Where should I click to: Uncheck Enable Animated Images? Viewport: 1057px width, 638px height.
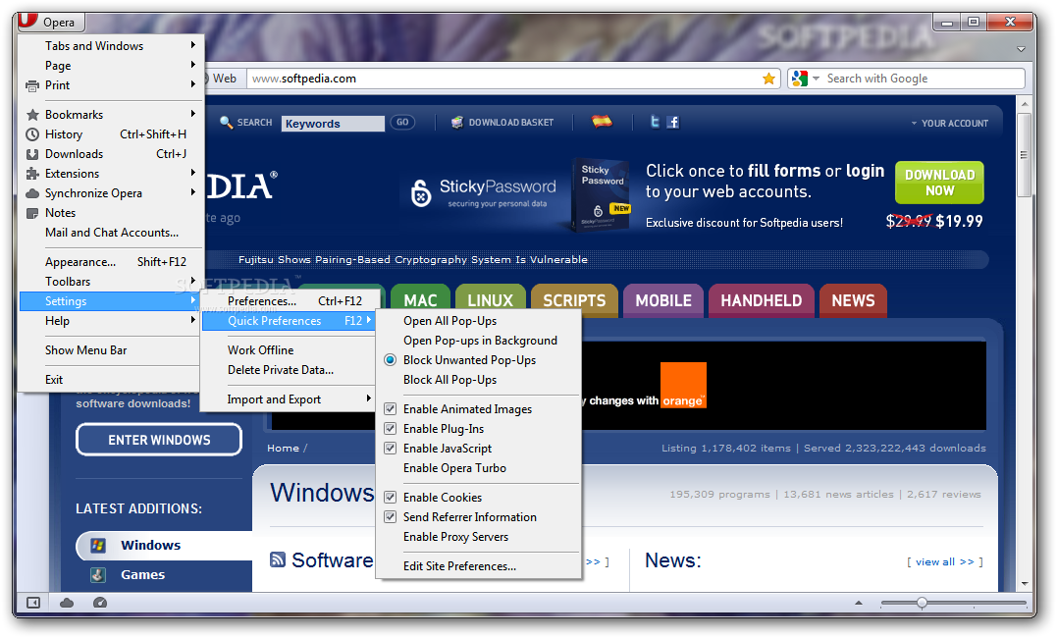pos(390,408)
